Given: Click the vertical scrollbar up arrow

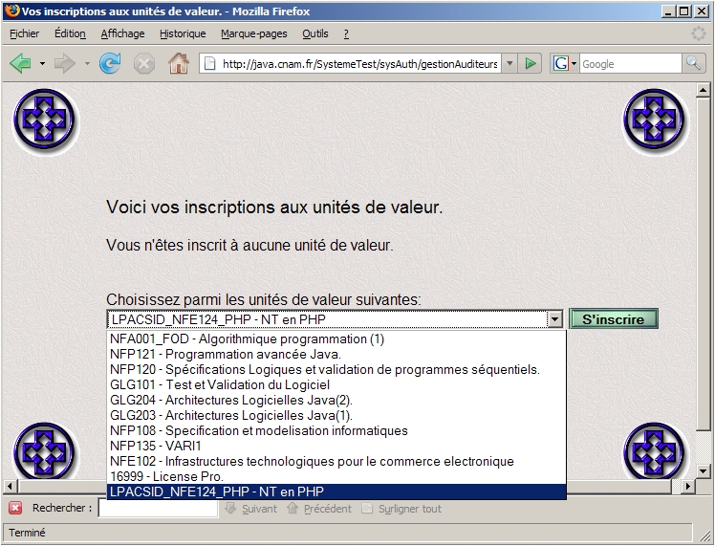Looking at the screenshot, I should click(703, 90).
